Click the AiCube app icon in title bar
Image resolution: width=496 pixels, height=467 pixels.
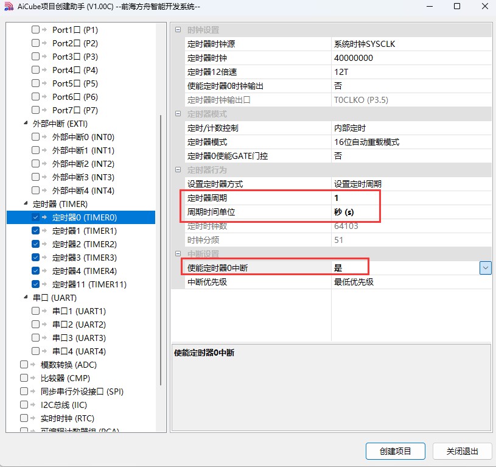(9, 6)
